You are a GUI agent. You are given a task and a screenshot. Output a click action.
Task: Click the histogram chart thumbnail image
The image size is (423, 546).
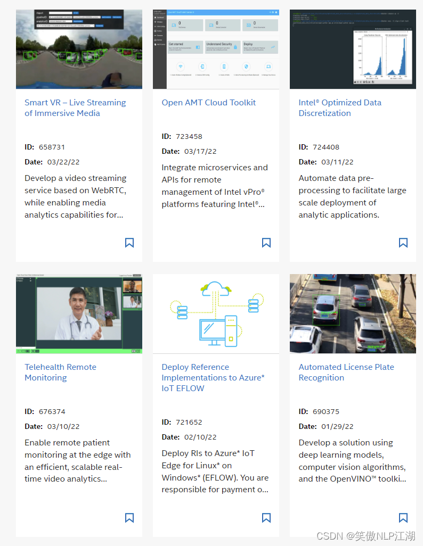tap(353, 49)
